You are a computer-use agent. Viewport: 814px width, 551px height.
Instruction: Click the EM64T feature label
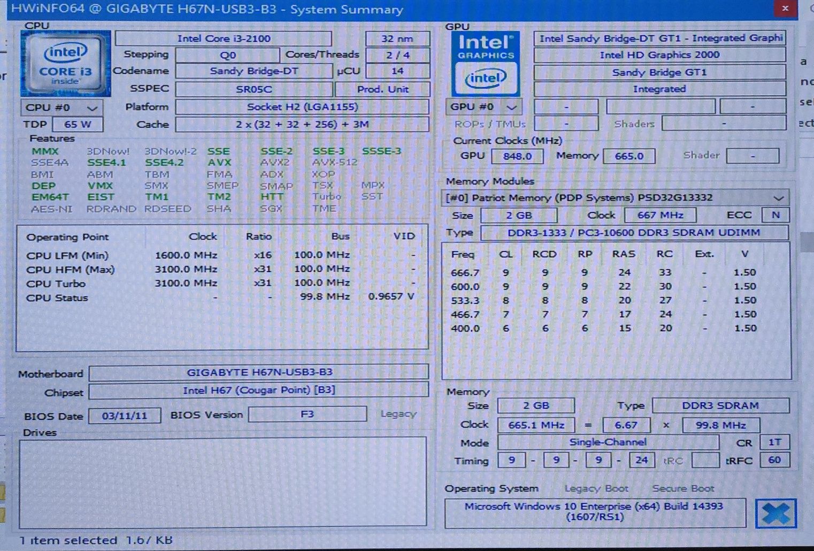(50, 197)
